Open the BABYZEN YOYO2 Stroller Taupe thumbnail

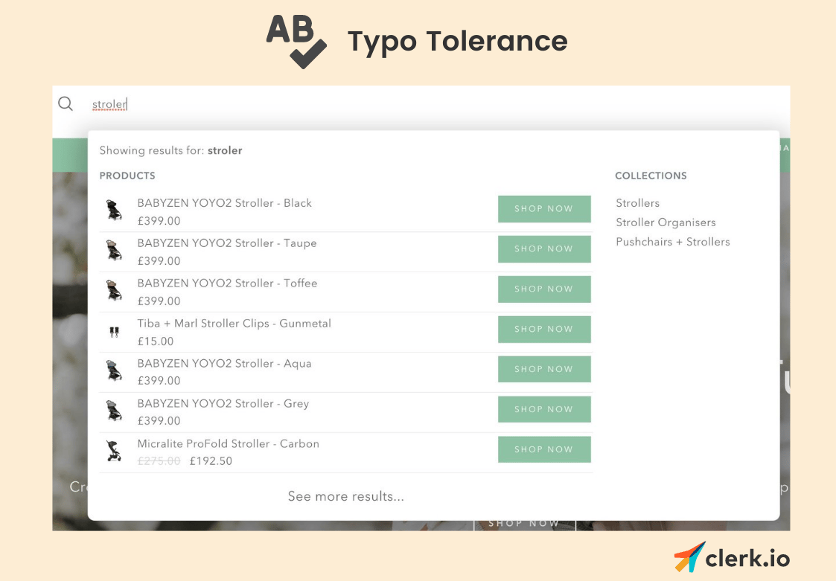[x=114, y=250]
